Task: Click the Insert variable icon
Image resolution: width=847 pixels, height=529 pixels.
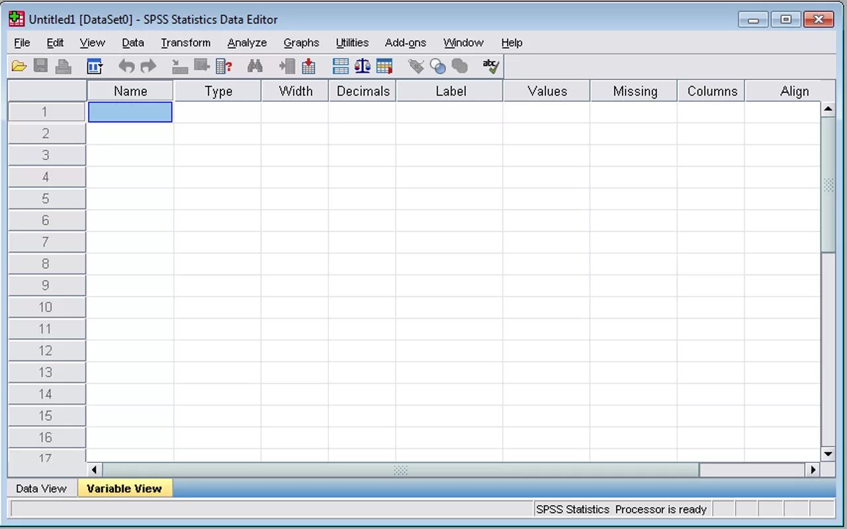Action: 308,66
